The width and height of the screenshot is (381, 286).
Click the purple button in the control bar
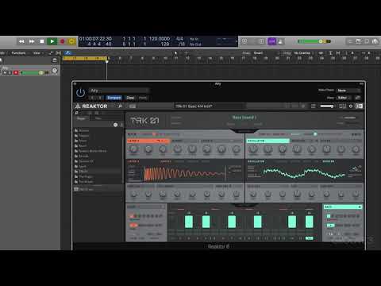pyautogui.click(x=271, y=41)
